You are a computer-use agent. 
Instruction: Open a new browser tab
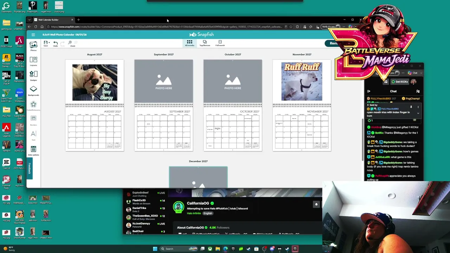coord(78,20)
